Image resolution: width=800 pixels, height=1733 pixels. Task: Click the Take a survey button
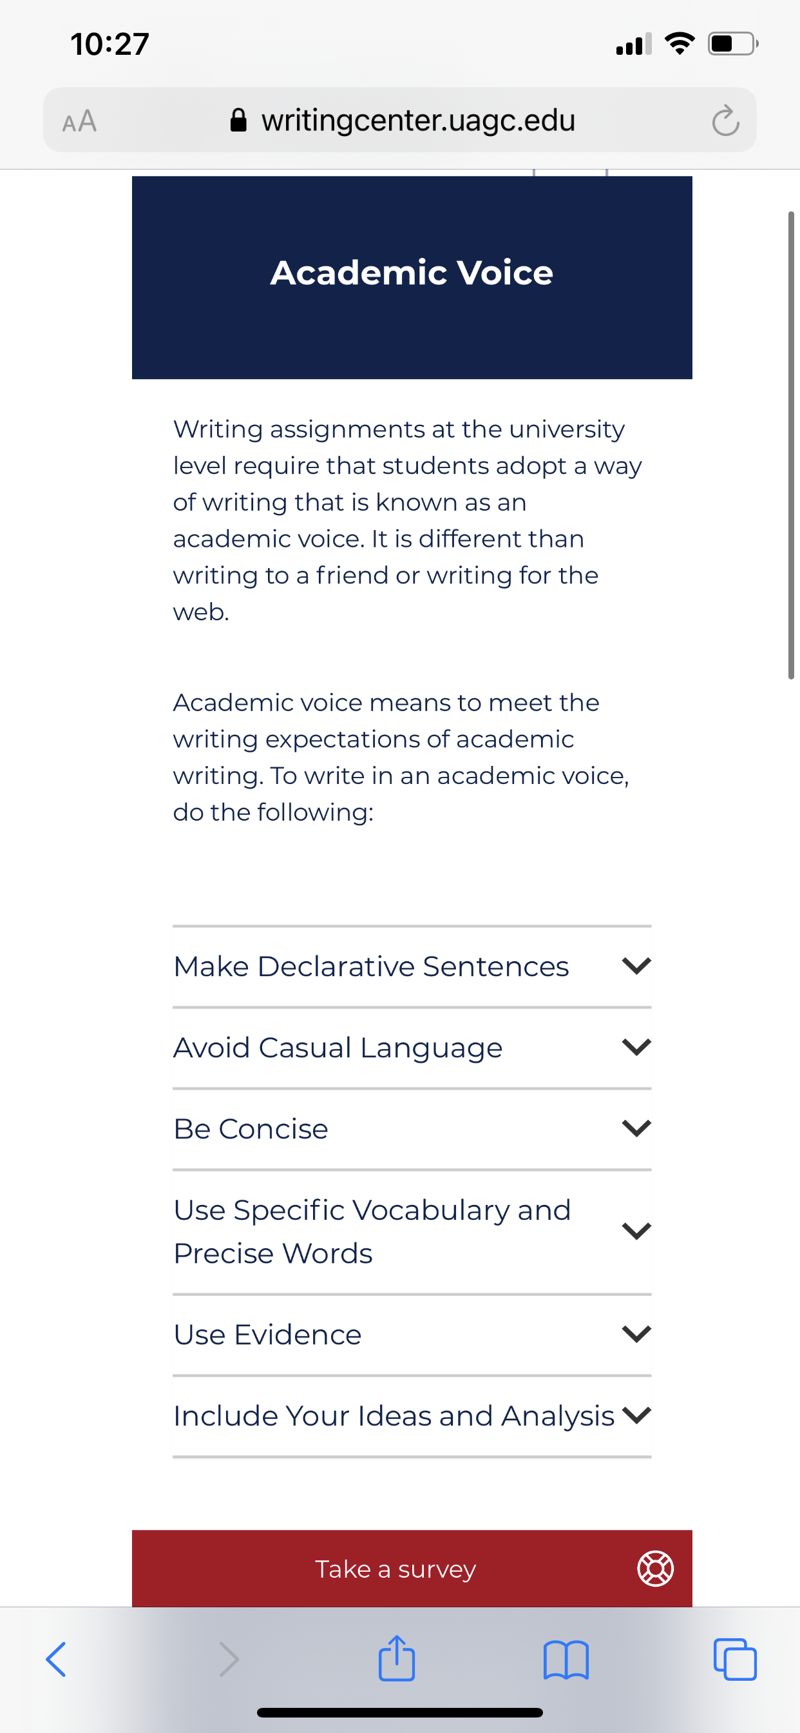(412, 1568)
